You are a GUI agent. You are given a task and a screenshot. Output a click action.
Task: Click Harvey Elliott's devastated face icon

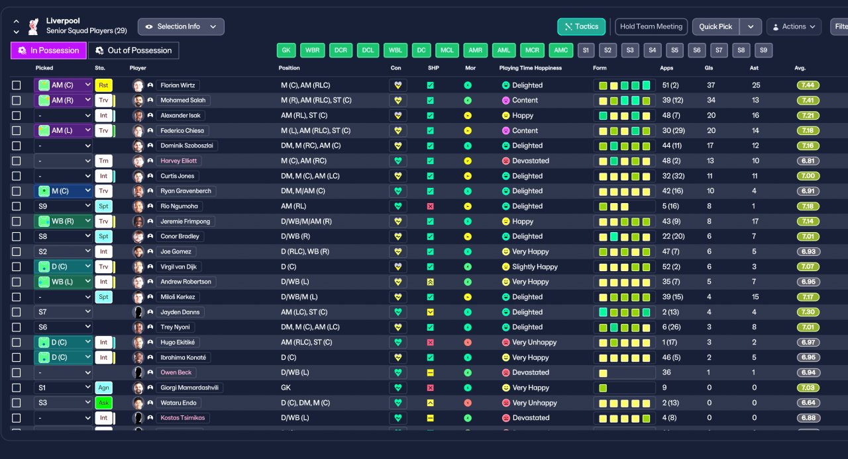(505, 161)
